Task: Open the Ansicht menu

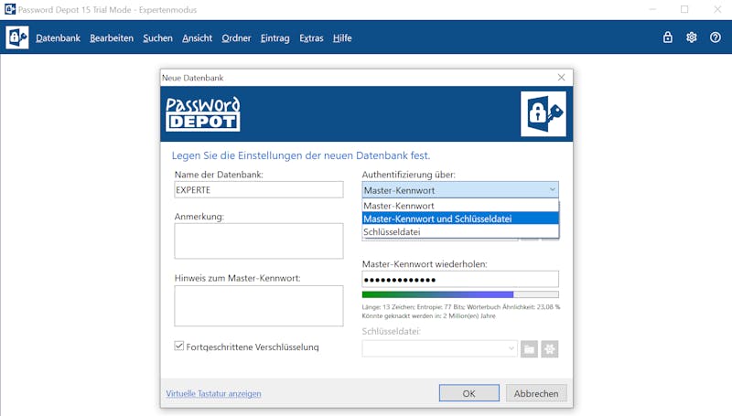Action: coord(197,38)
